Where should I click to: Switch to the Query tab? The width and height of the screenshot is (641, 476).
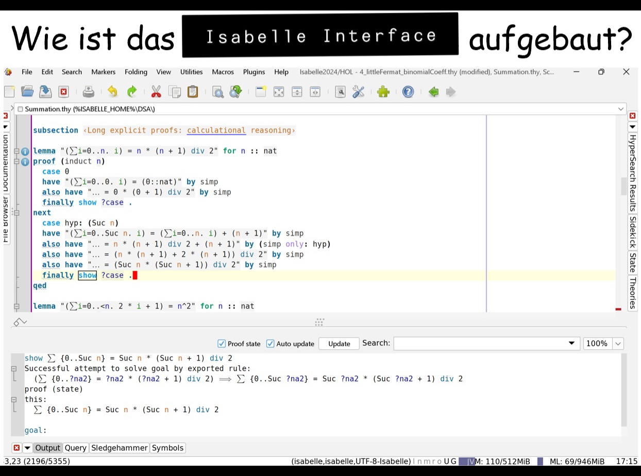[x=76, y=448]
